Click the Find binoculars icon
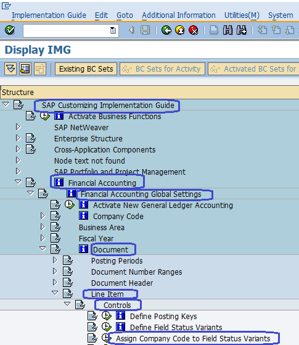The width and height of the screenshot is (299, 345). [227, 30]
